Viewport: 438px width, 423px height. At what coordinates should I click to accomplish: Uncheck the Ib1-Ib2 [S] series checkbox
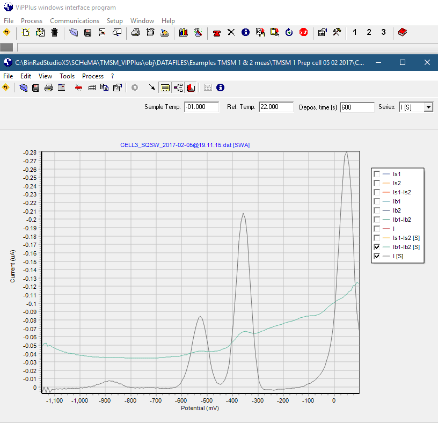coord(377,247)
